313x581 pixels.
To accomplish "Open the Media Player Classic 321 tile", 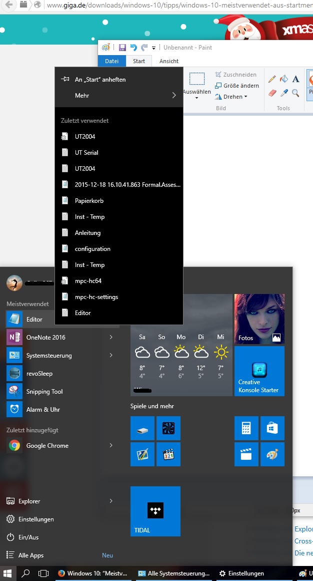I will [x=168, y=454].
